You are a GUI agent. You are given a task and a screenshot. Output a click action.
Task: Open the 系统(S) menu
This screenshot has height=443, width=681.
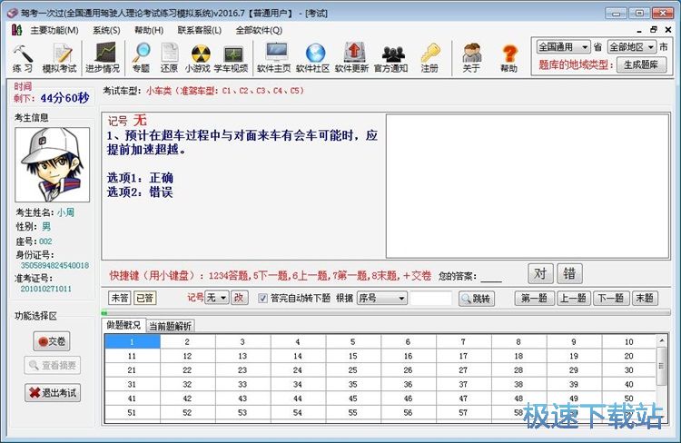point(106,30)
